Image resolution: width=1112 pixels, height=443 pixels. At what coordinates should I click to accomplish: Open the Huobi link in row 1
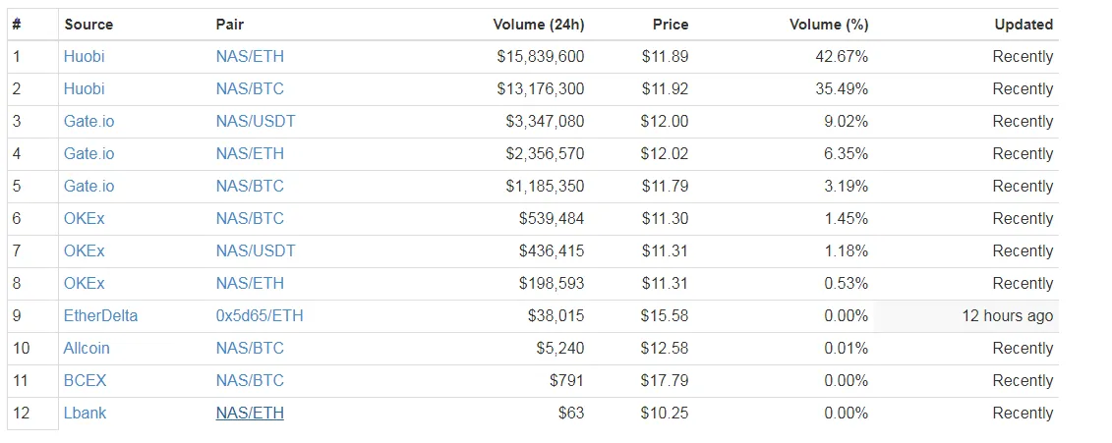(x=84, y=57)
